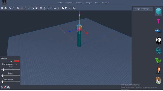Click the Размер текстуры slider handle
This screenshot has width=163, height=91.
[x=3, y=82]
